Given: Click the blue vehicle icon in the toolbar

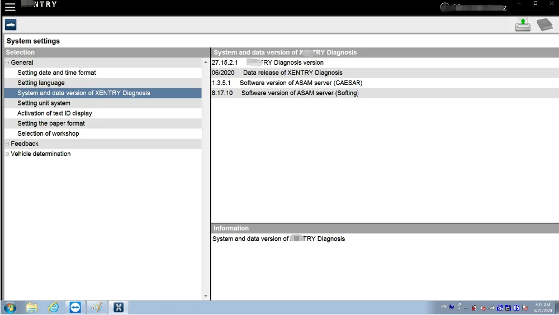Looking at the screenshot, I should [11, 25].
